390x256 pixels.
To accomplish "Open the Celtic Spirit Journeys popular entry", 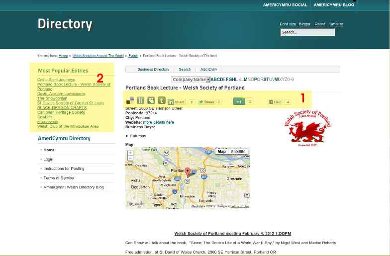I will [x=56, y=80].
